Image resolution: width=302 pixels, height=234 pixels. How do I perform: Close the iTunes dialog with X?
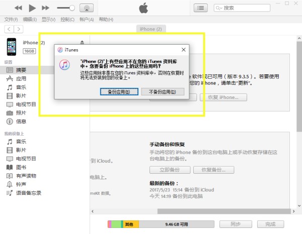pos(184,50)
